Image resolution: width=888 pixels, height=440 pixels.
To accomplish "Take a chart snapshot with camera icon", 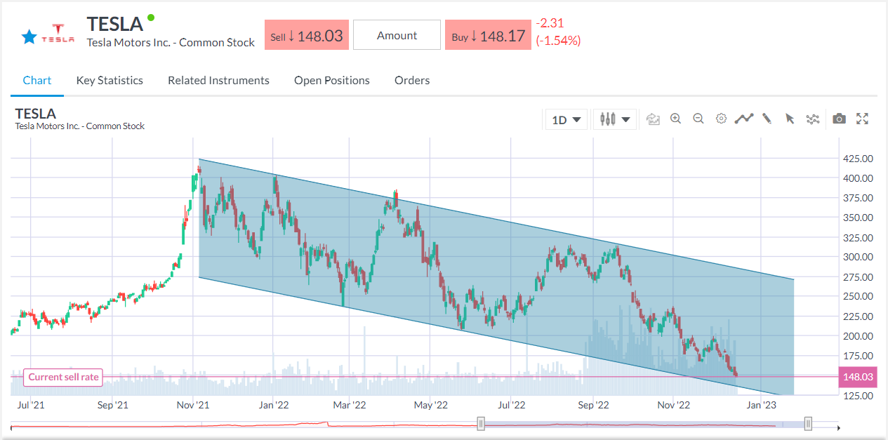I will coord(839,119).
